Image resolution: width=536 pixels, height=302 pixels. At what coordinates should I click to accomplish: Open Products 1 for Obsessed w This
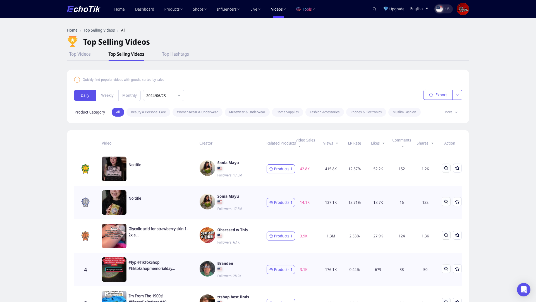click(281, 236)
